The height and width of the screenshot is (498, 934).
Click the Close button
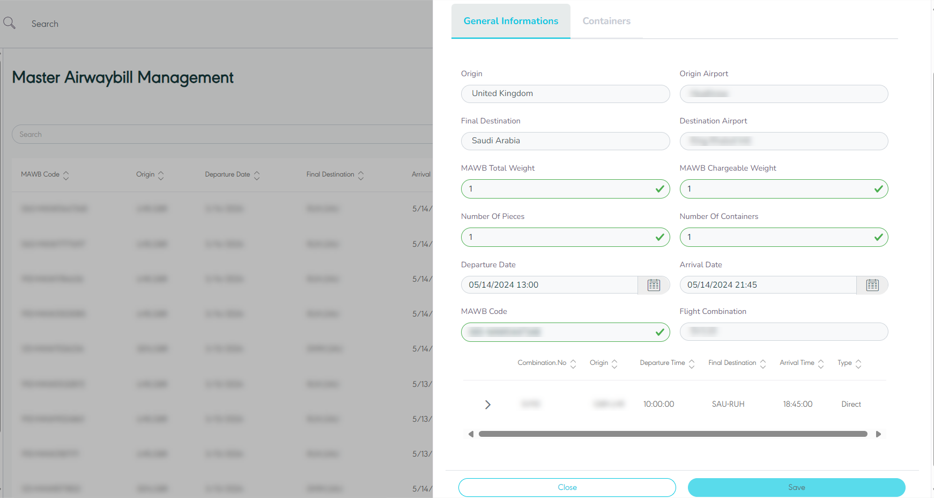pyautogui.click(x=567, y=487)
